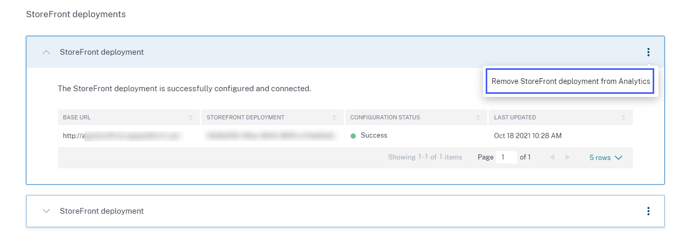Collapse the first StoreFront deployment panel chevron
Image resolution: width=697 pixels, height=233 pixels.
[46, 52]
